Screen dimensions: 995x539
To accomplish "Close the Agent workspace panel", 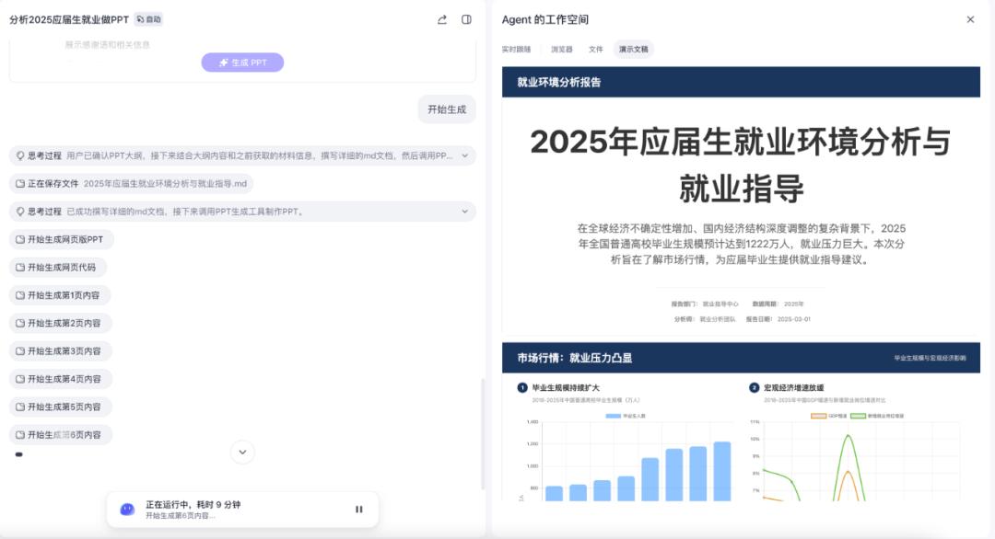I will click(x=970, y=19).
